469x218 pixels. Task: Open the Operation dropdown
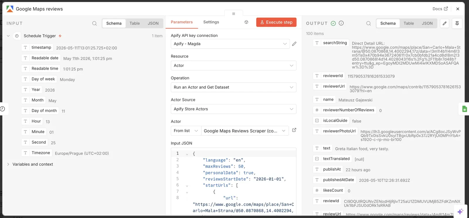234,87
